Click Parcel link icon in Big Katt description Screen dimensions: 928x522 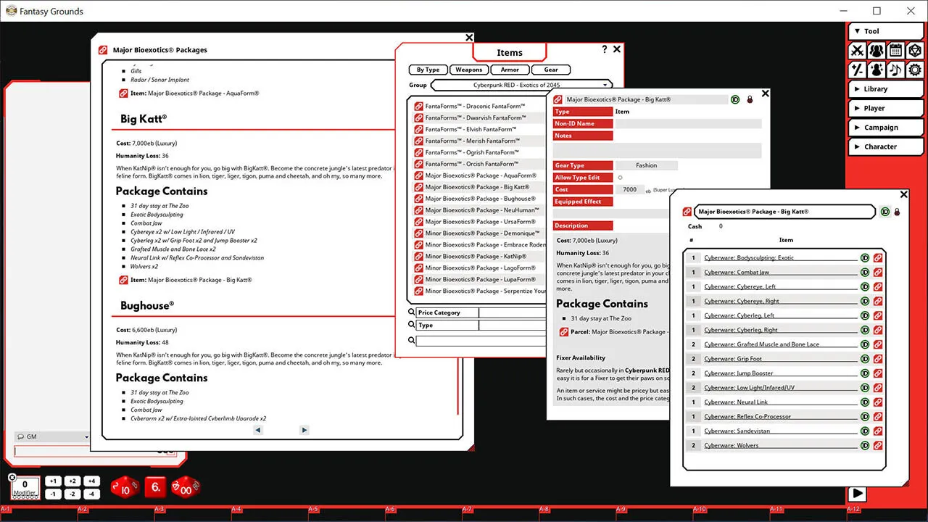564,332
